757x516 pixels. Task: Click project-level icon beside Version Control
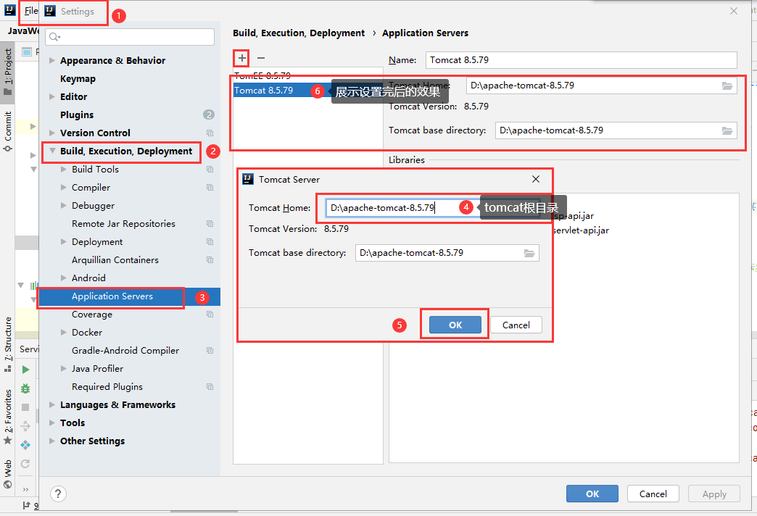pyautogui.click(x=210, y=133)
